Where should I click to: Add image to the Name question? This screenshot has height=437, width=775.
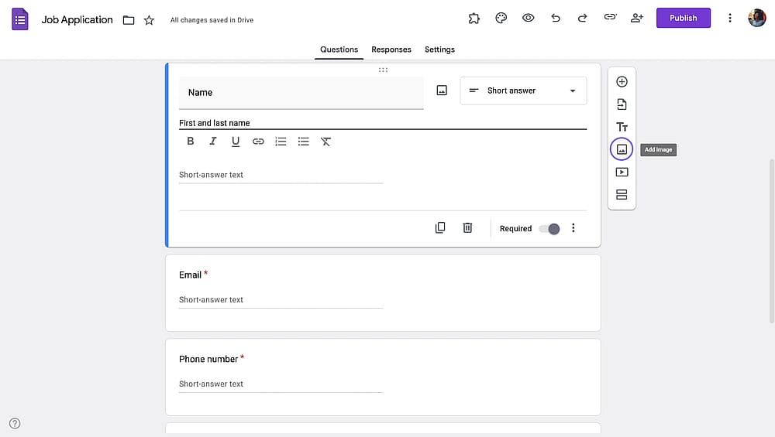(x=442, y=90)
